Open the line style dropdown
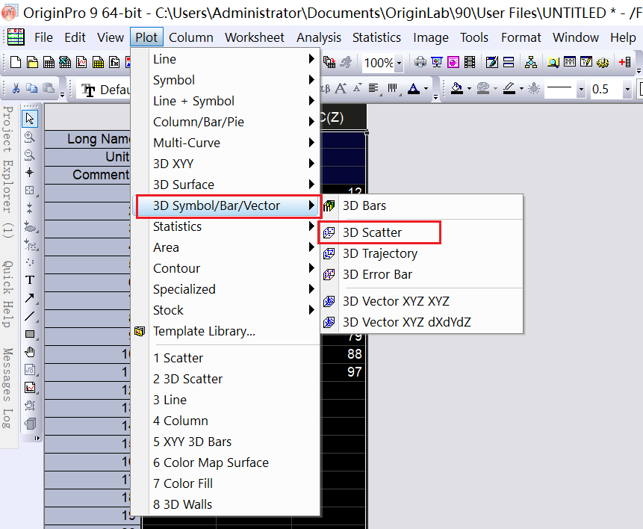Screen dimensions: 643x529 tap(581, 89)
